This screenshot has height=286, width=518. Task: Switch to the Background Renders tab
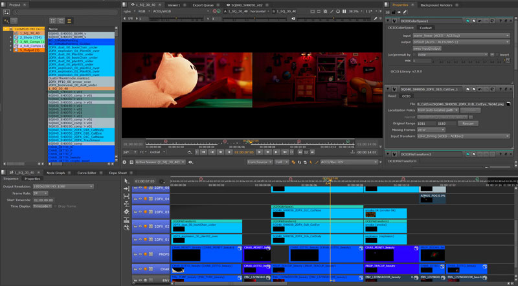pos(436,5)
